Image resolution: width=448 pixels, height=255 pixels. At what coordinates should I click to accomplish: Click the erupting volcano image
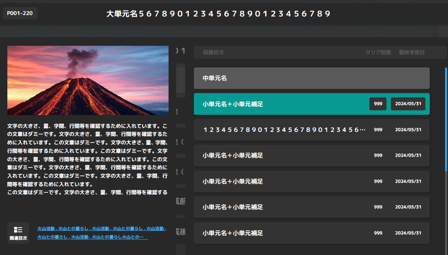coord(88,80)
